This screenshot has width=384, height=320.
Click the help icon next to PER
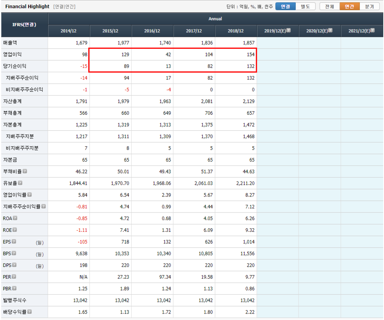(x=14, y=277)
